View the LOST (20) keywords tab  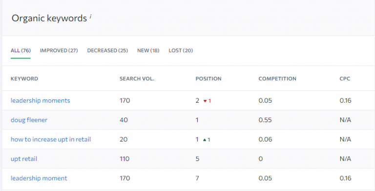[x=181, y=50]
